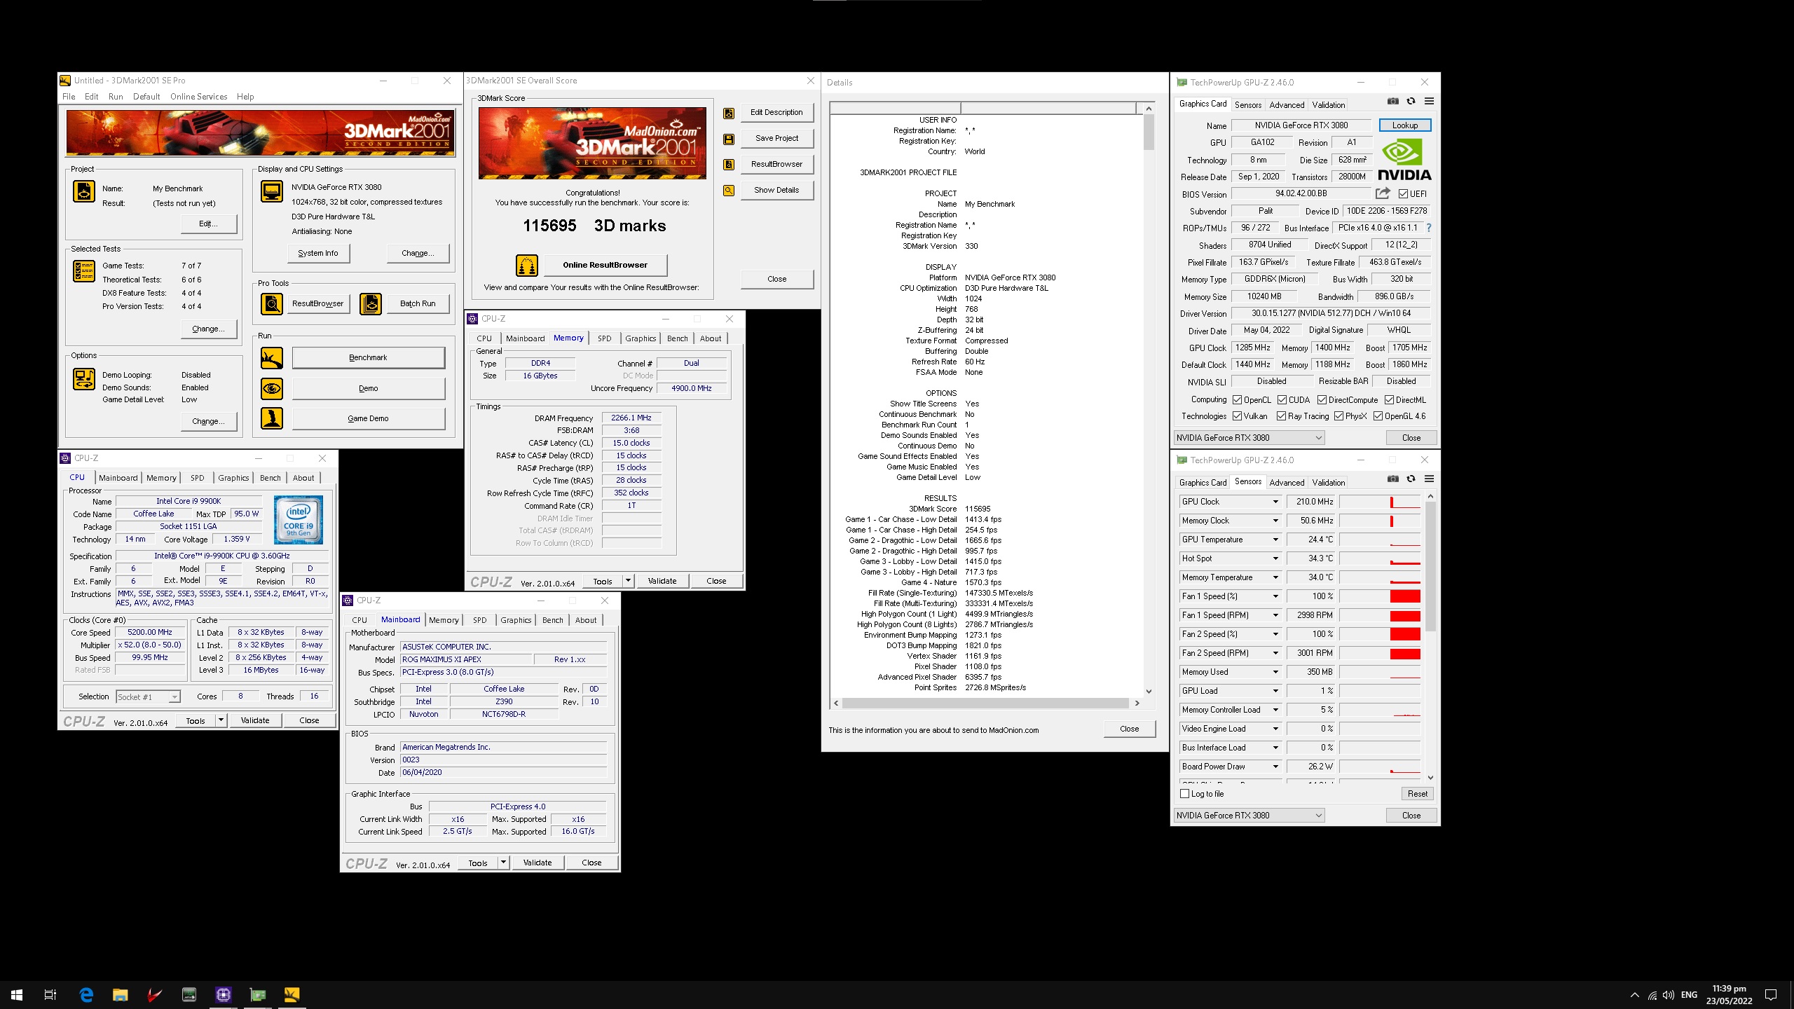
Task: Click the Save Project floppy icon
Action: click(x=729, y=139)
